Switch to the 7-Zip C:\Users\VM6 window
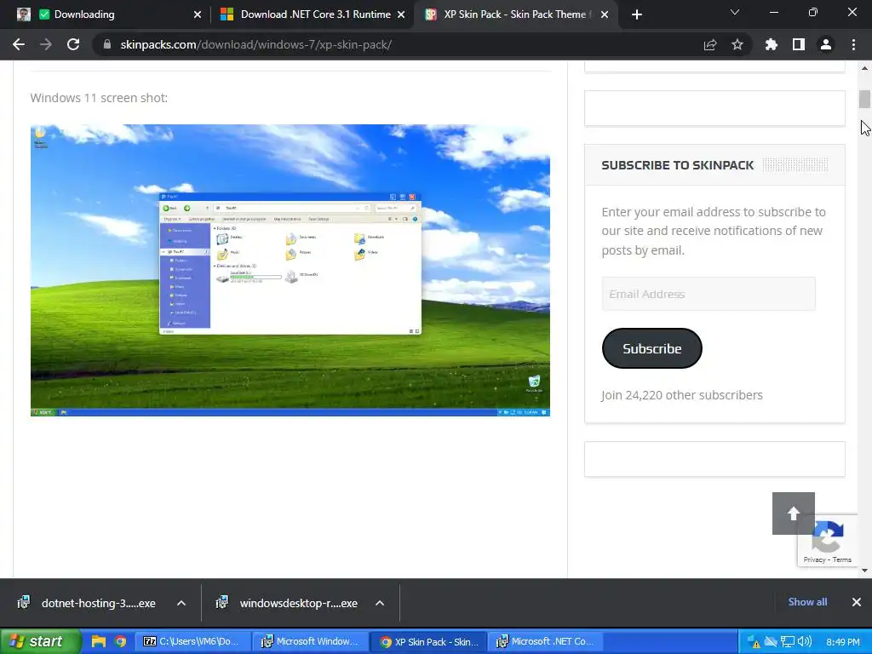Screen dimensions: 872x654 point(192,641)
